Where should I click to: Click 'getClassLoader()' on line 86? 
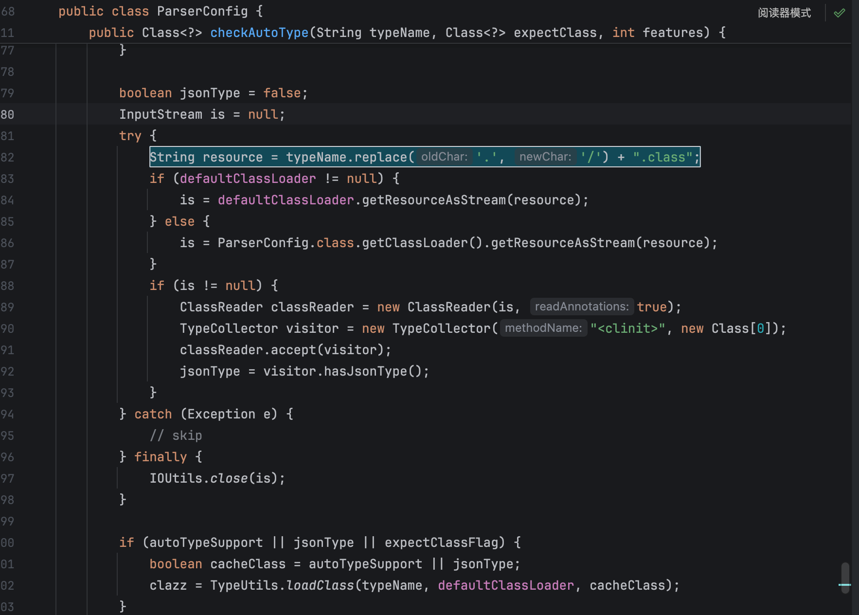click(422, 243)
